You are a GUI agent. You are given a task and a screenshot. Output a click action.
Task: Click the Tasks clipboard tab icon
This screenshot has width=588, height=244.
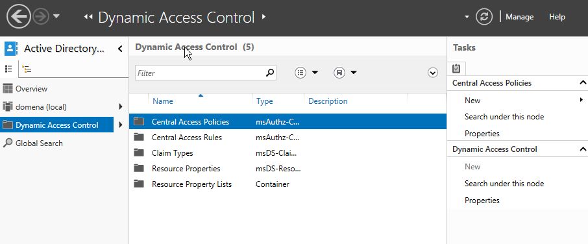456,69
